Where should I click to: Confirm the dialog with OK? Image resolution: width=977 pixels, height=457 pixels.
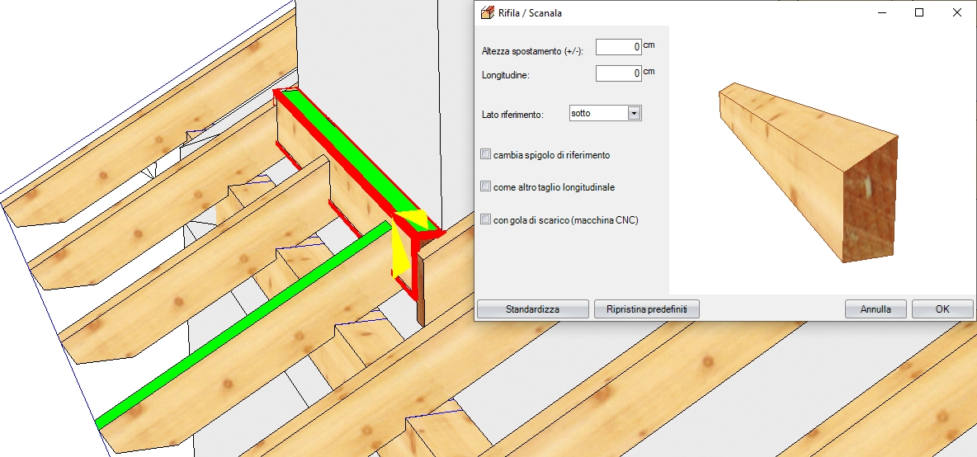tap(942, 309)
